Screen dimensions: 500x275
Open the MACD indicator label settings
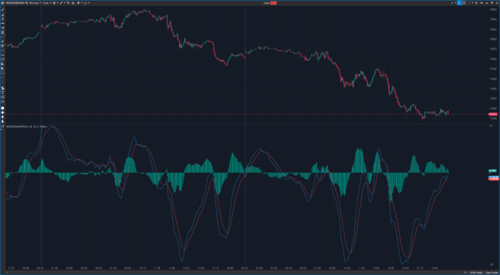point(26,127)
